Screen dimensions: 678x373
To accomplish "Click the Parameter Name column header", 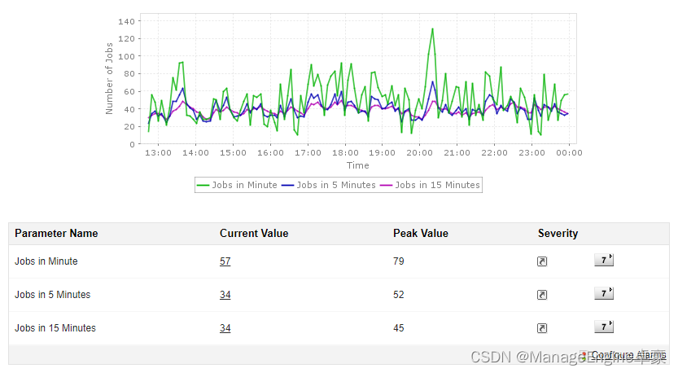I will [56, 233].
